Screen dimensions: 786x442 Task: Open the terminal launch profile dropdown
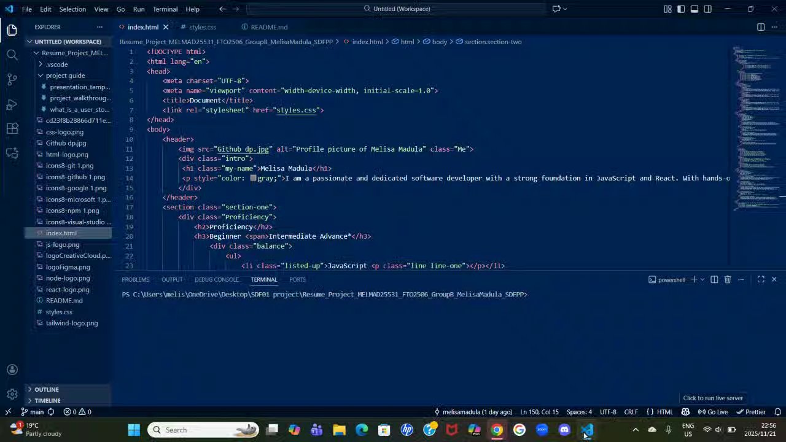pyautogui.click(x=702, y=280)
